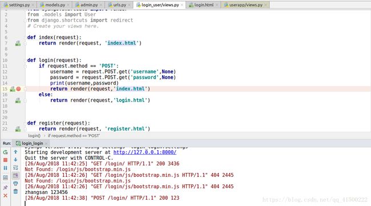
Task: Jump down the stack trace with down arrow
Action: point(15,160)
